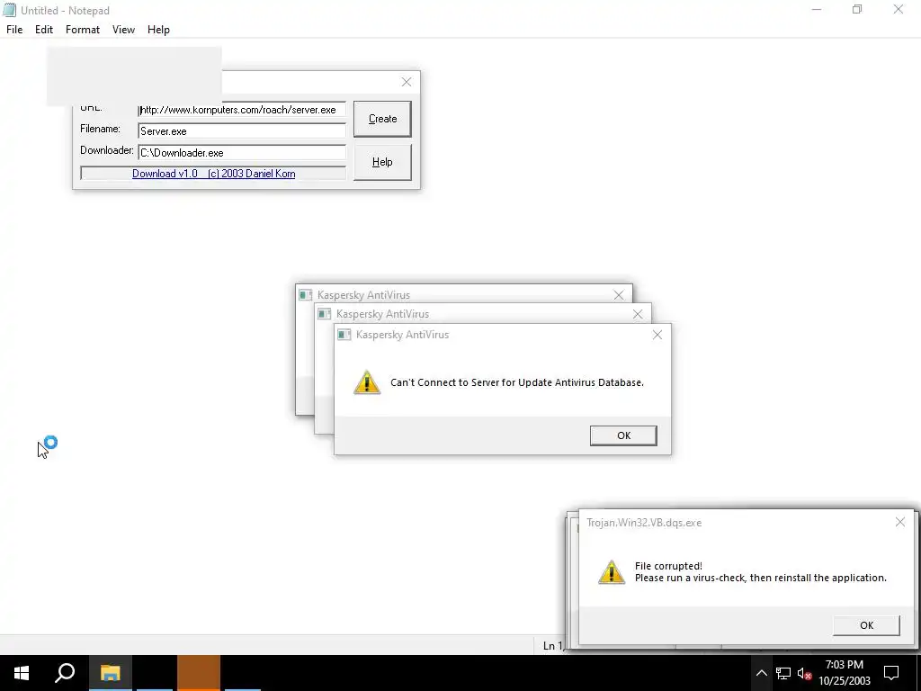Close the rearmost Kaspersky AntiVirus dialog
921x691 pixels.
[619, 295]
